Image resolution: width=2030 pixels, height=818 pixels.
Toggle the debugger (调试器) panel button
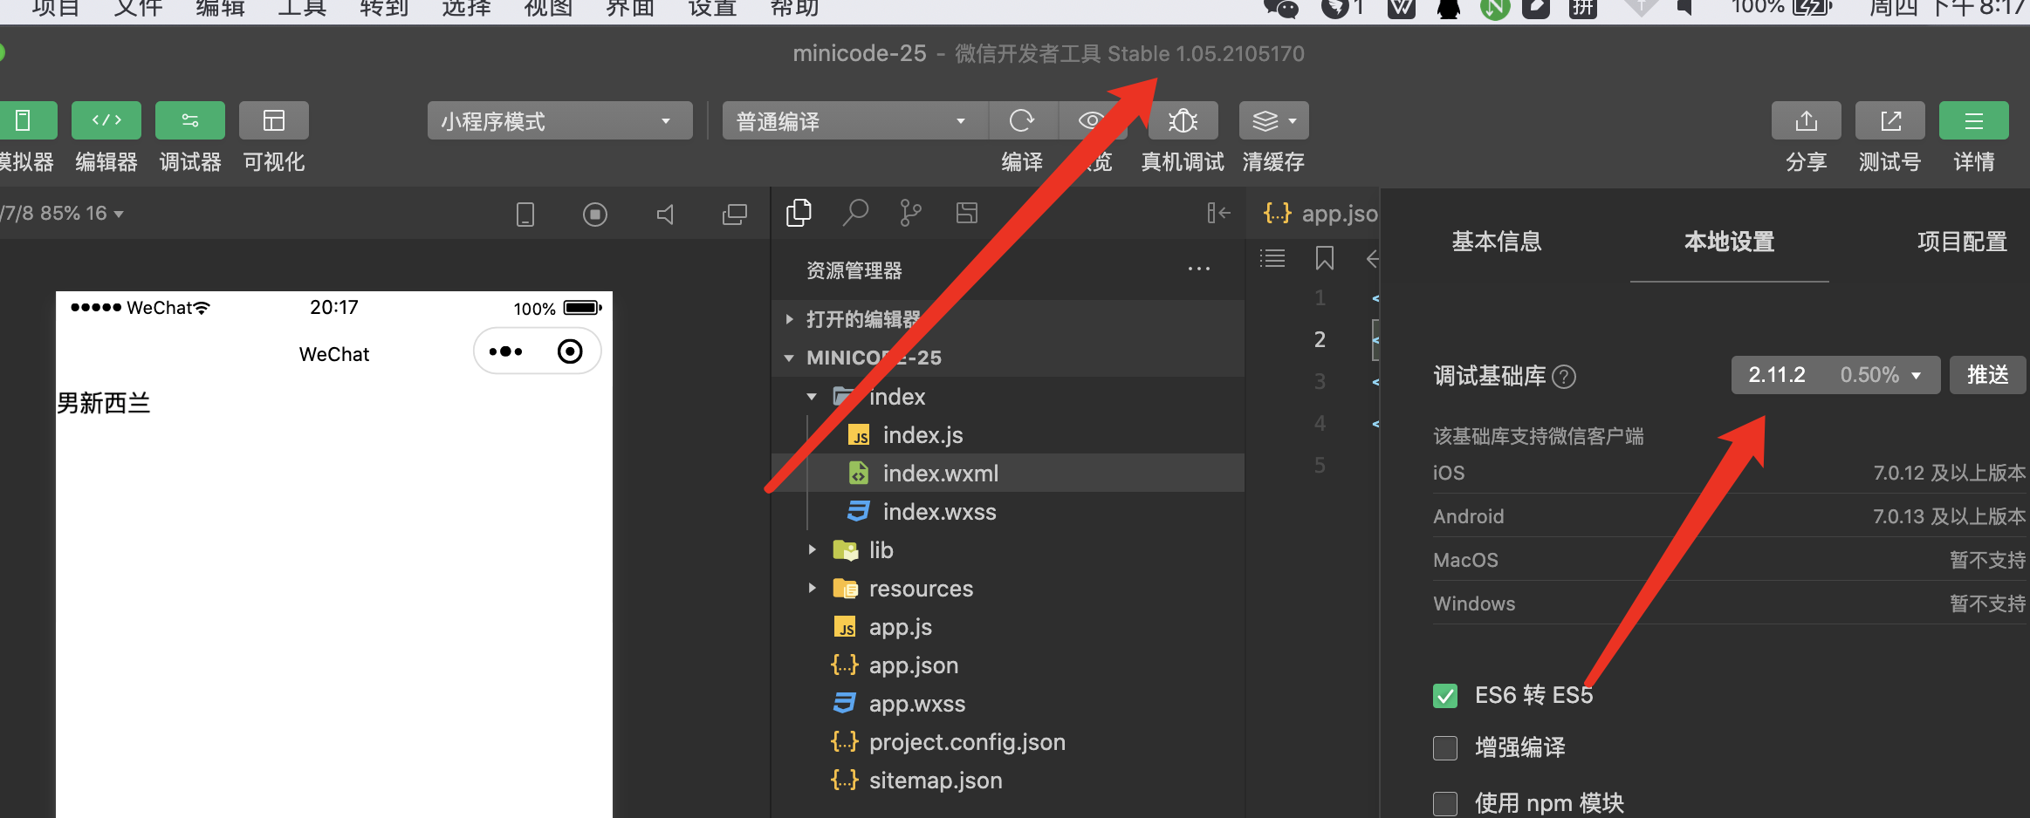click(x=190, y=120)
